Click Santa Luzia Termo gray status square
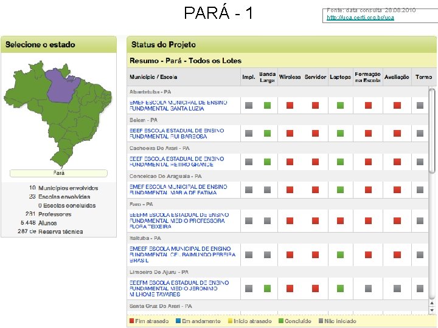Image resolution: width=438 pixels, height=328 pixels. click(420, 106)
